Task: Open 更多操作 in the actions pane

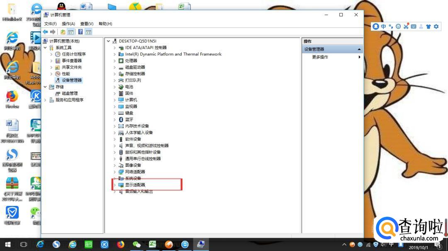Action: click(320, 57)
